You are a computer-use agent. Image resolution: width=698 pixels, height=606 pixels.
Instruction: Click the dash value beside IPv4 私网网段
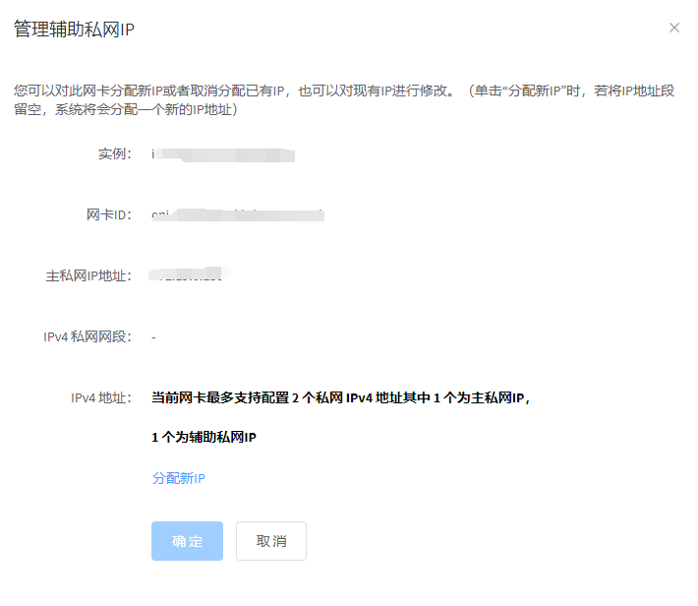pyautogui.click(x=154, y=336)
